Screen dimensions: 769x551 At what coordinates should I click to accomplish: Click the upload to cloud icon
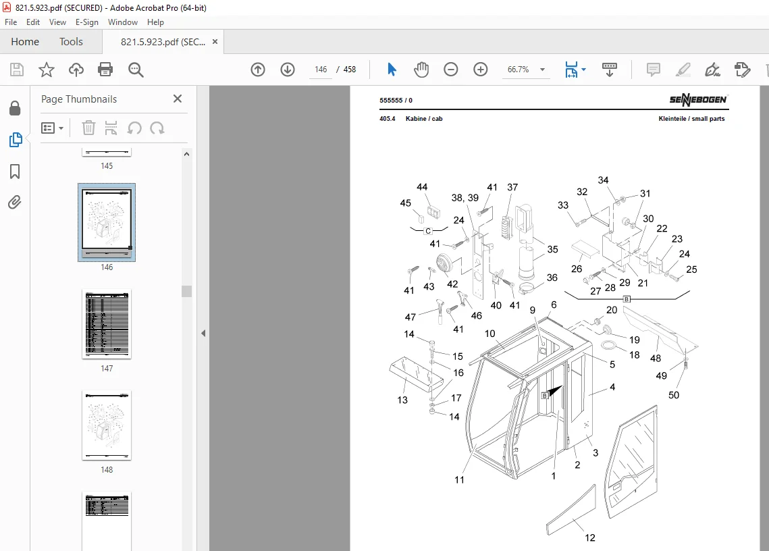point(76,70)
